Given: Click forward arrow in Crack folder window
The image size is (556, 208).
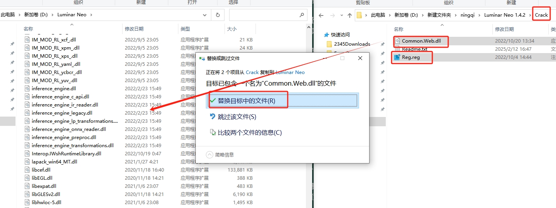Looking at the screenshot, I should tap(332, 15).
